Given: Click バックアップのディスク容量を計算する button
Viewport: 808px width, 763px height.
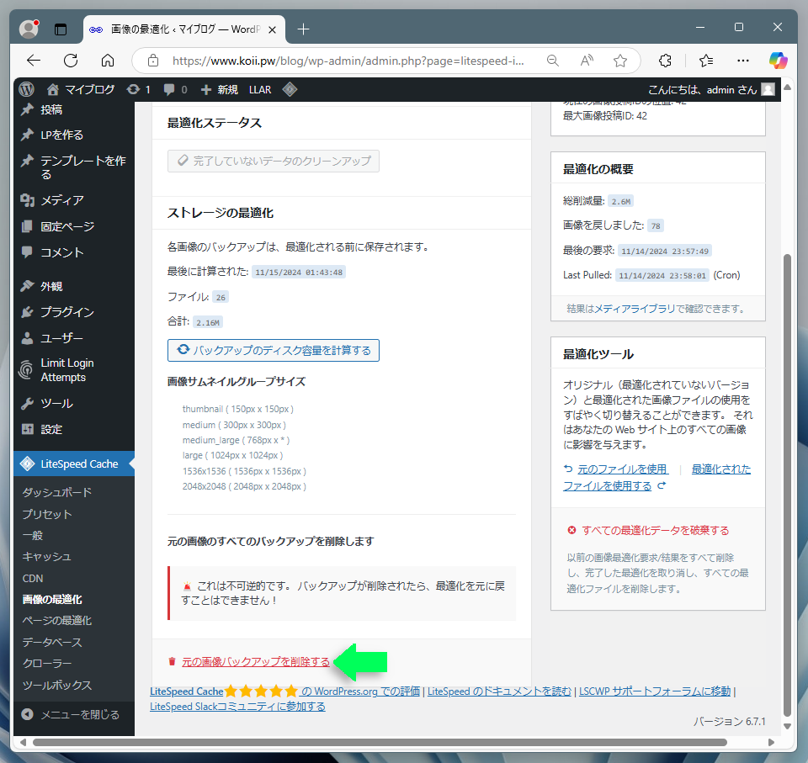Looking at the screenshot, I should click(274, 350).
